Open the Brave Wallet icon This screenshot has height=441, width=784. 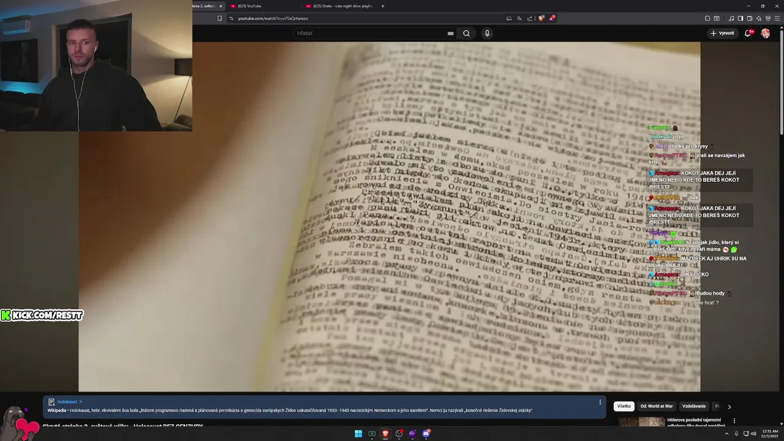750,18
